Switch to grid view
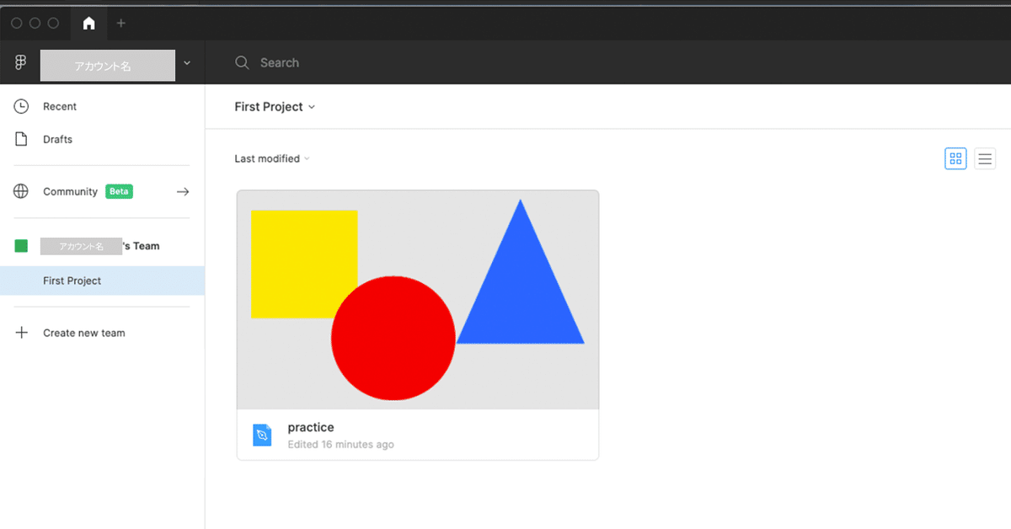Image resolution: width=1011 pixels, height=529 pixels. [x=955, y=158]
